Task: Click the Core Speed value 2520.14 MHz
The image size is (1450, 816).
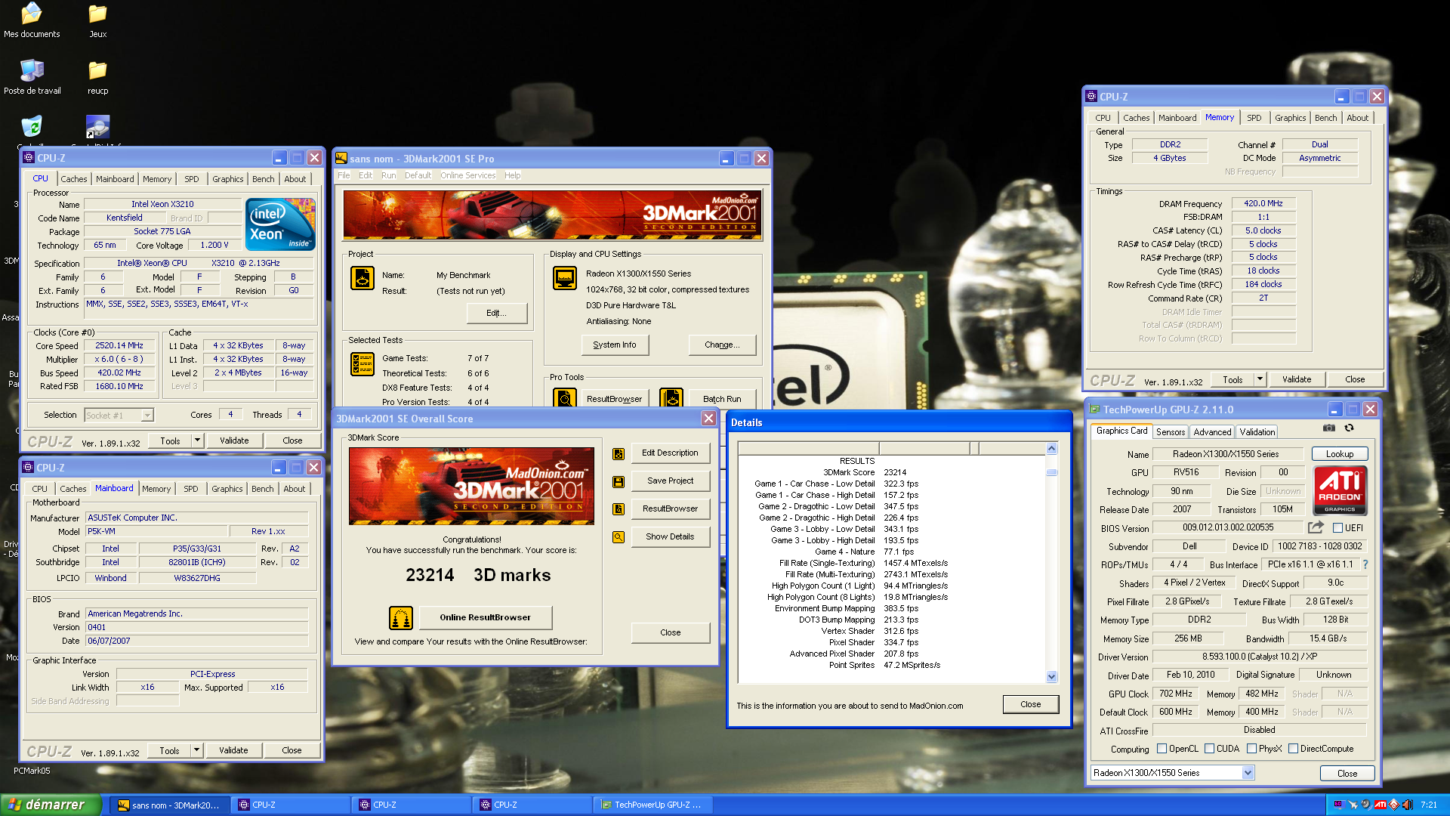Action: point(119,345)
